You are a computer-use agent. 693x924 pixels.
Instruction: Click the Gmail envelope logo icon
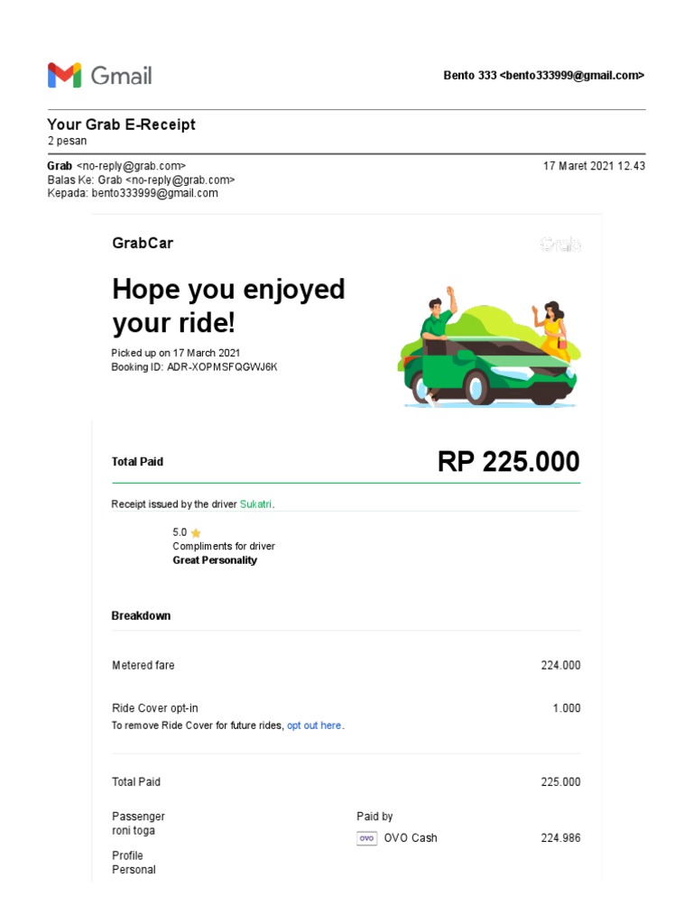point(64,75)
